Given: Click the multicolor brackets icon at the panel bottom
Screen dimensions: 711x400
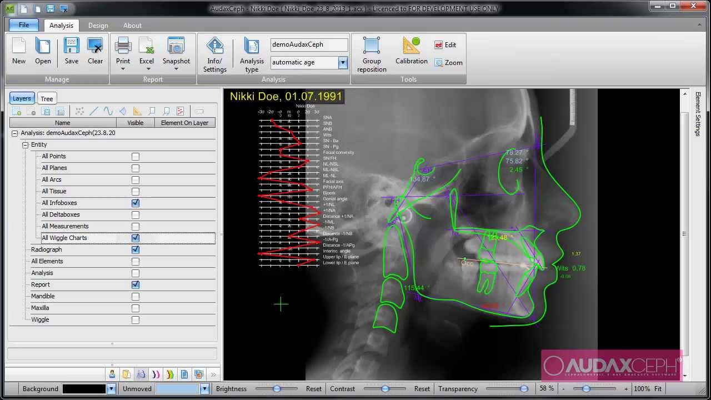Looking at the screenshot, I should coord(170,374).
